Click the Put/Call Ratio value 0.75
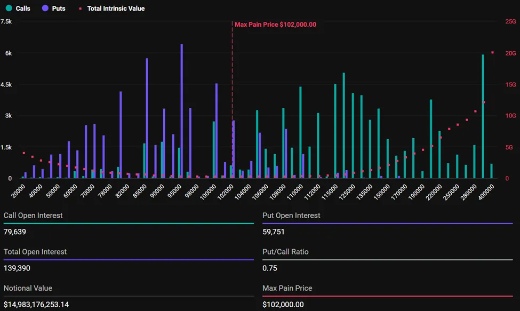The width and height of the screenshot is (520, 311). 269,268
